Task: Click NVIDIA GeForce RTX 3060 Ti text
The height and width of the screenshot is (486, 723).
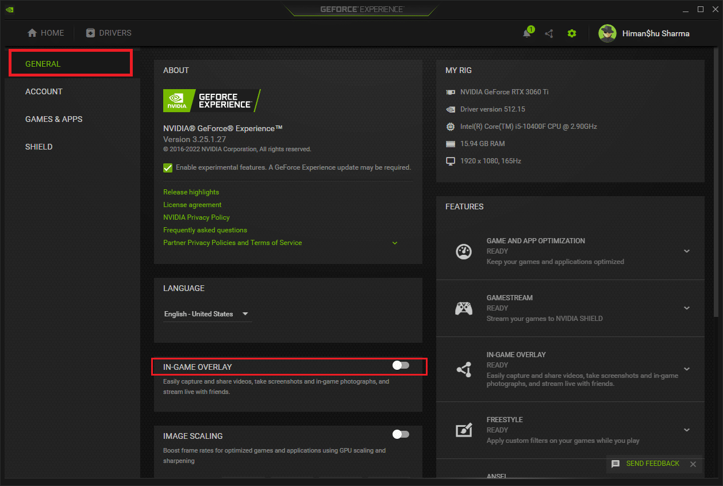Action: click(x=505, y=92)
